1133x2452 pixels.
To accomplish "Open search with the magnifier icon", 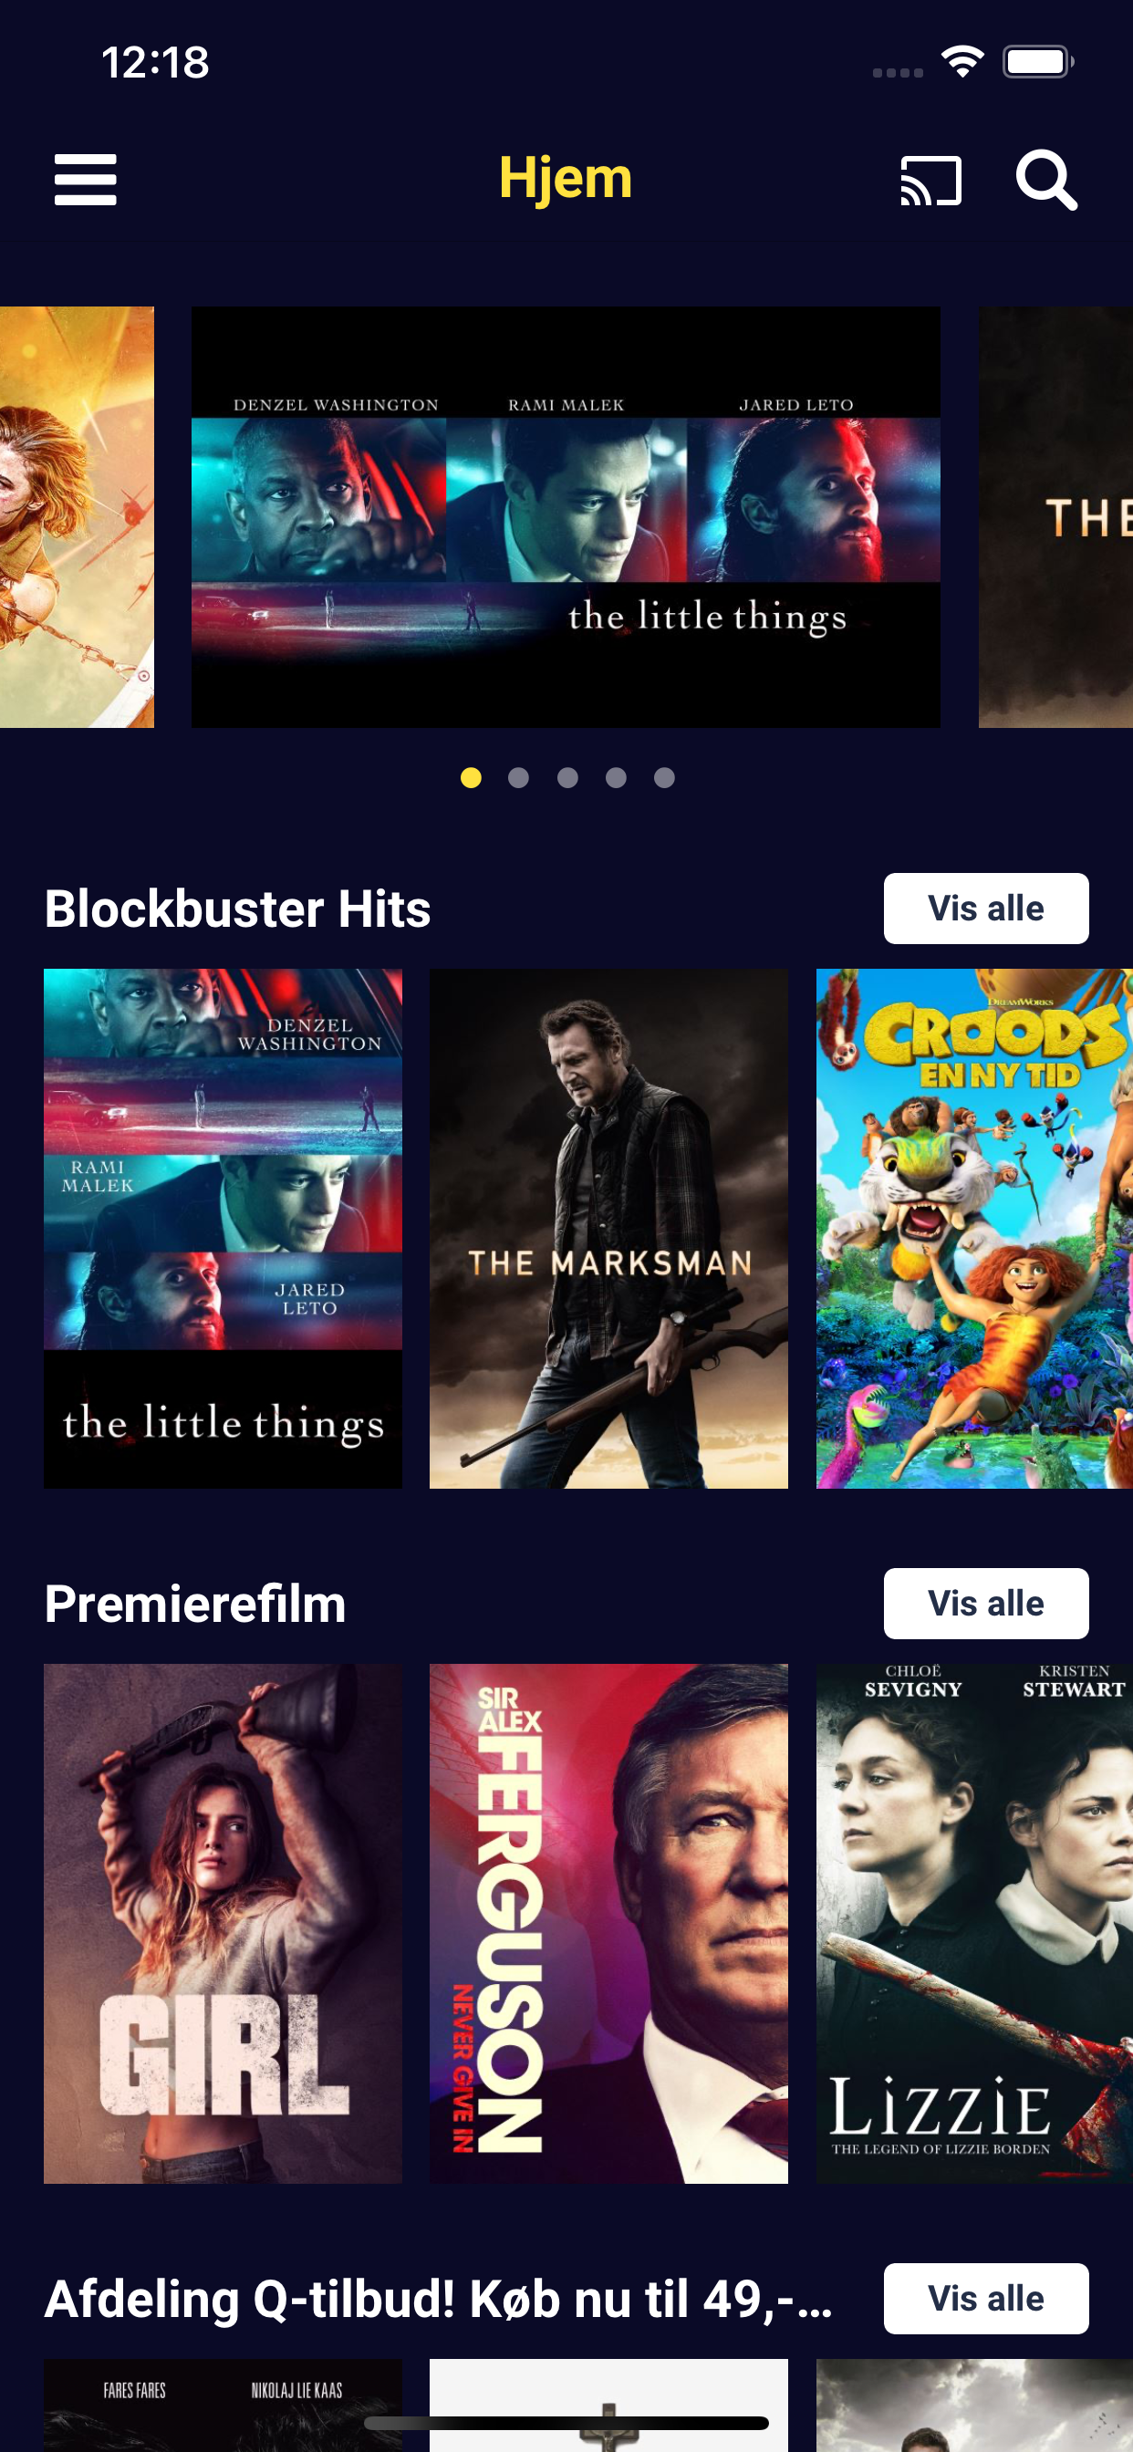I will pos(1045,179).
